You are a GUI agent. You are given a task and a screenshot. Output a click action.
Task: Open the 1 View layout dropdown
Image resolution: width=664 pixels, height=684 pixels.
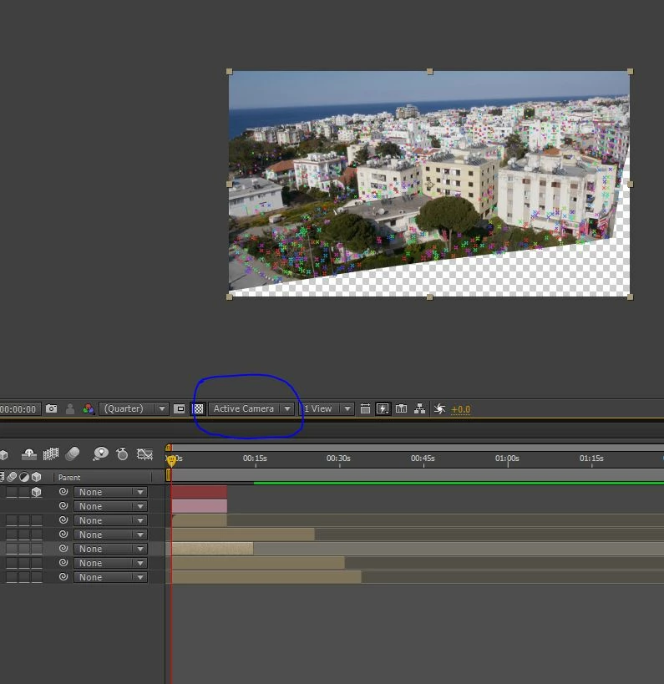click(327, 408)
